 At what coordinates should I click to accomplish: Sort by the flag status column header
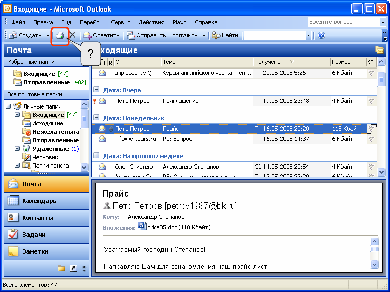(x=370, y=62)
